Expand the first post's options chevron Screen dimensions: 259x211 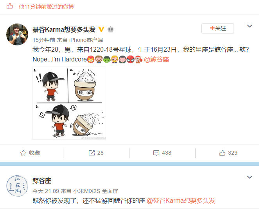(x=250, y=26)
